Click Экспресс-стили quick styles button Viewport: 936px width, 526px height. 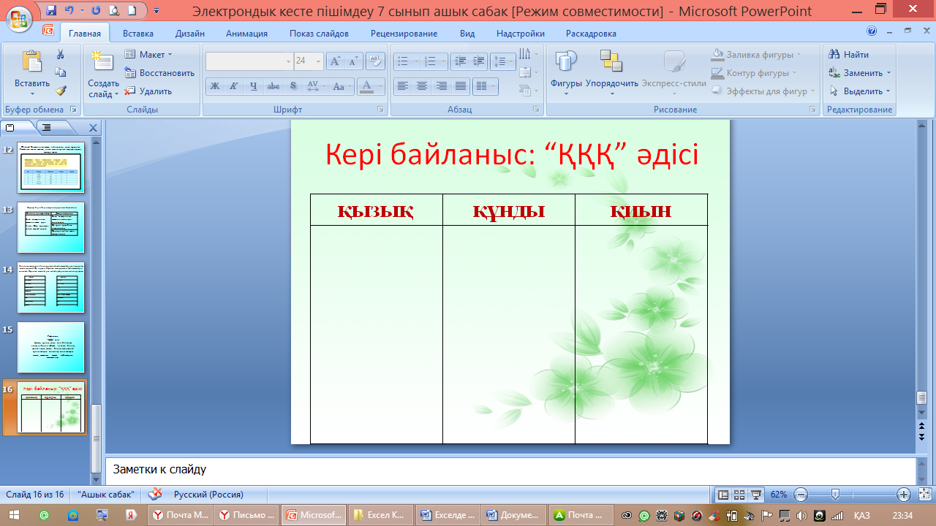(x=674, y=73)
